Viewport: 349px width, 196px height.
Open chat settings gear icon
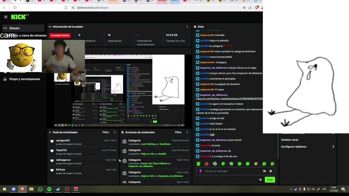tap(260, 180)
